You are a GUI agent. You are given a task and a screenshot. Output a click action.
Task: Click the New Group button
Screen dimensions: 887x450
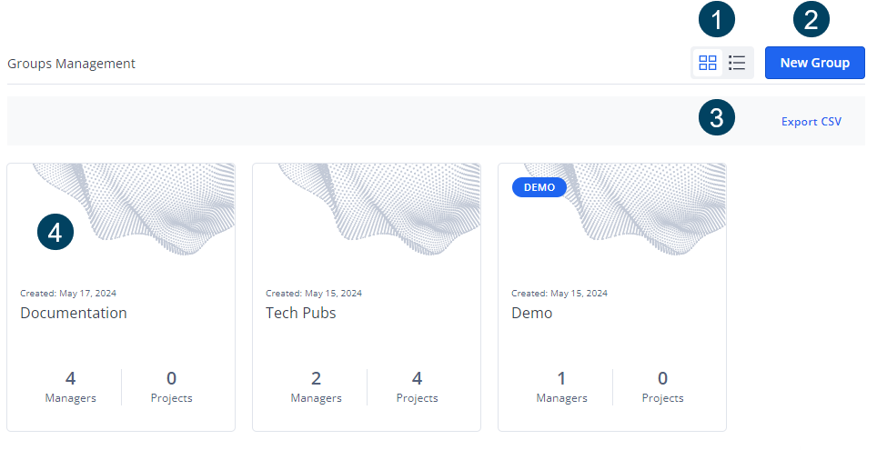tap(814, 63)
